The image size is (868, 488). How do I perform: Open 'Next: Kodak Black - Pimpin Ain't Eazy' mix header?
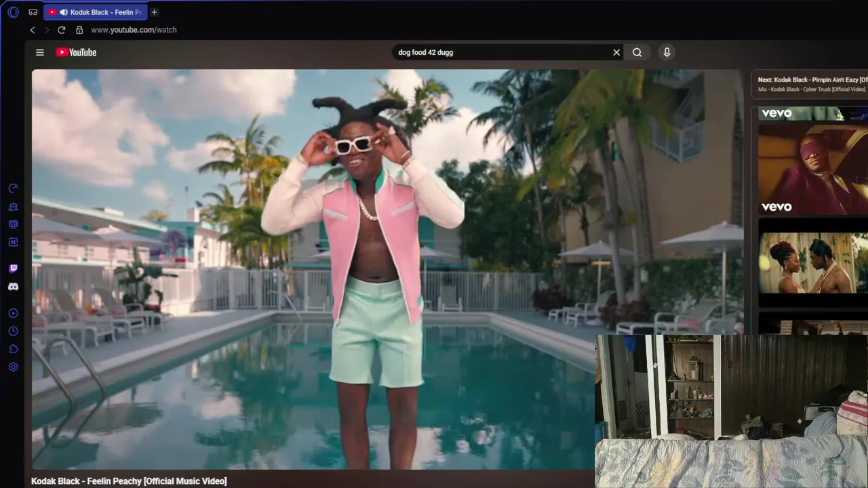click(812, 80)
